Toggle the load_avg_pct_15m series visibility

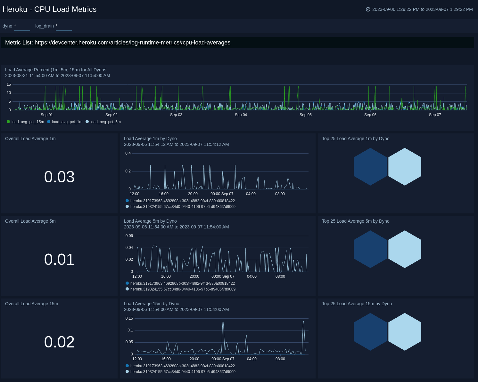[8, 122]
